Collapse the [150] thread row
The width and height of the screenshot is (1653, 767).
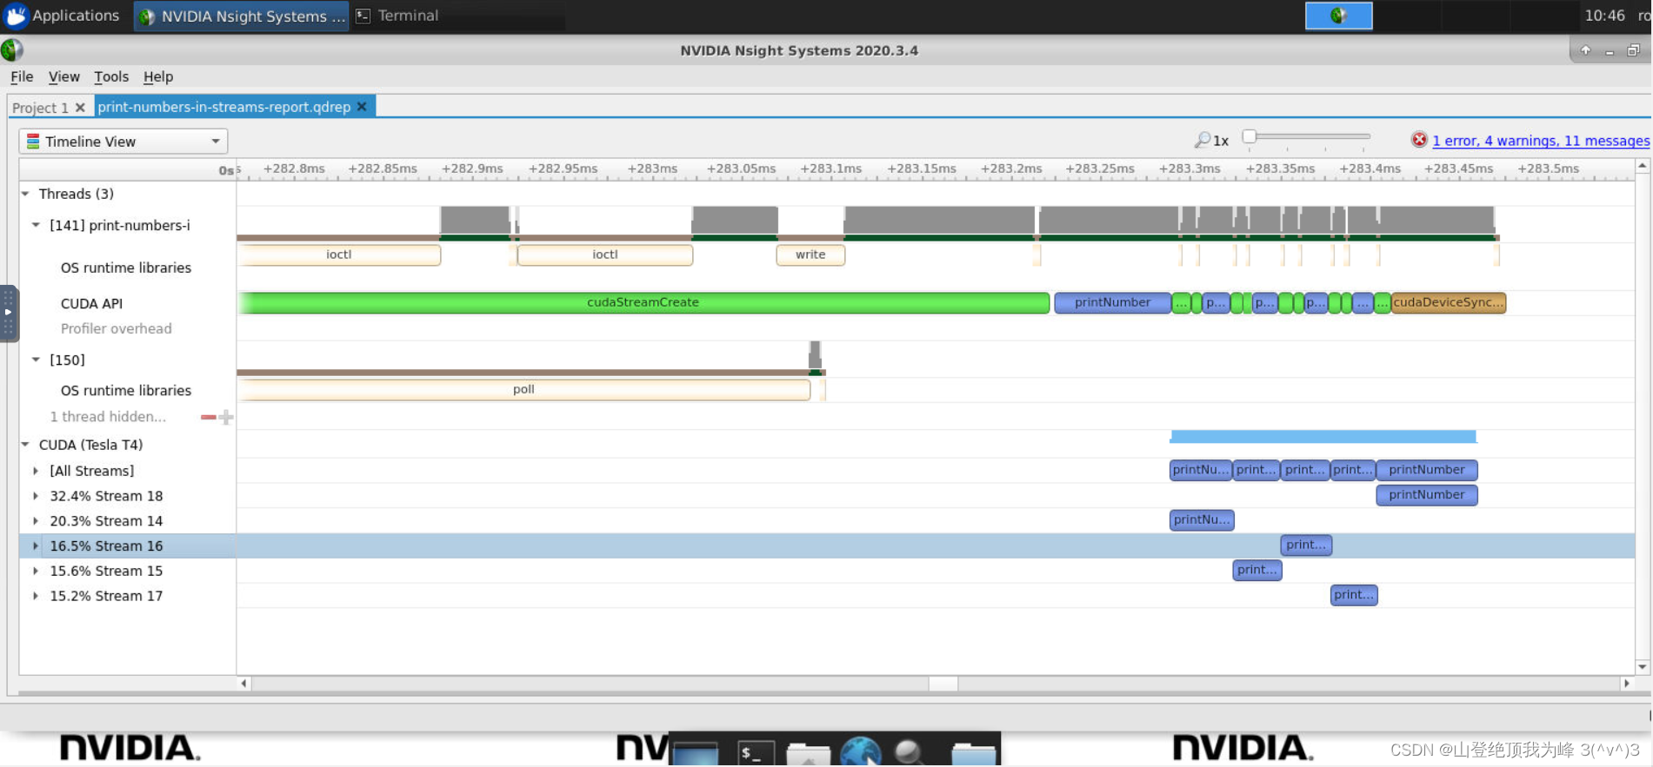36,360
